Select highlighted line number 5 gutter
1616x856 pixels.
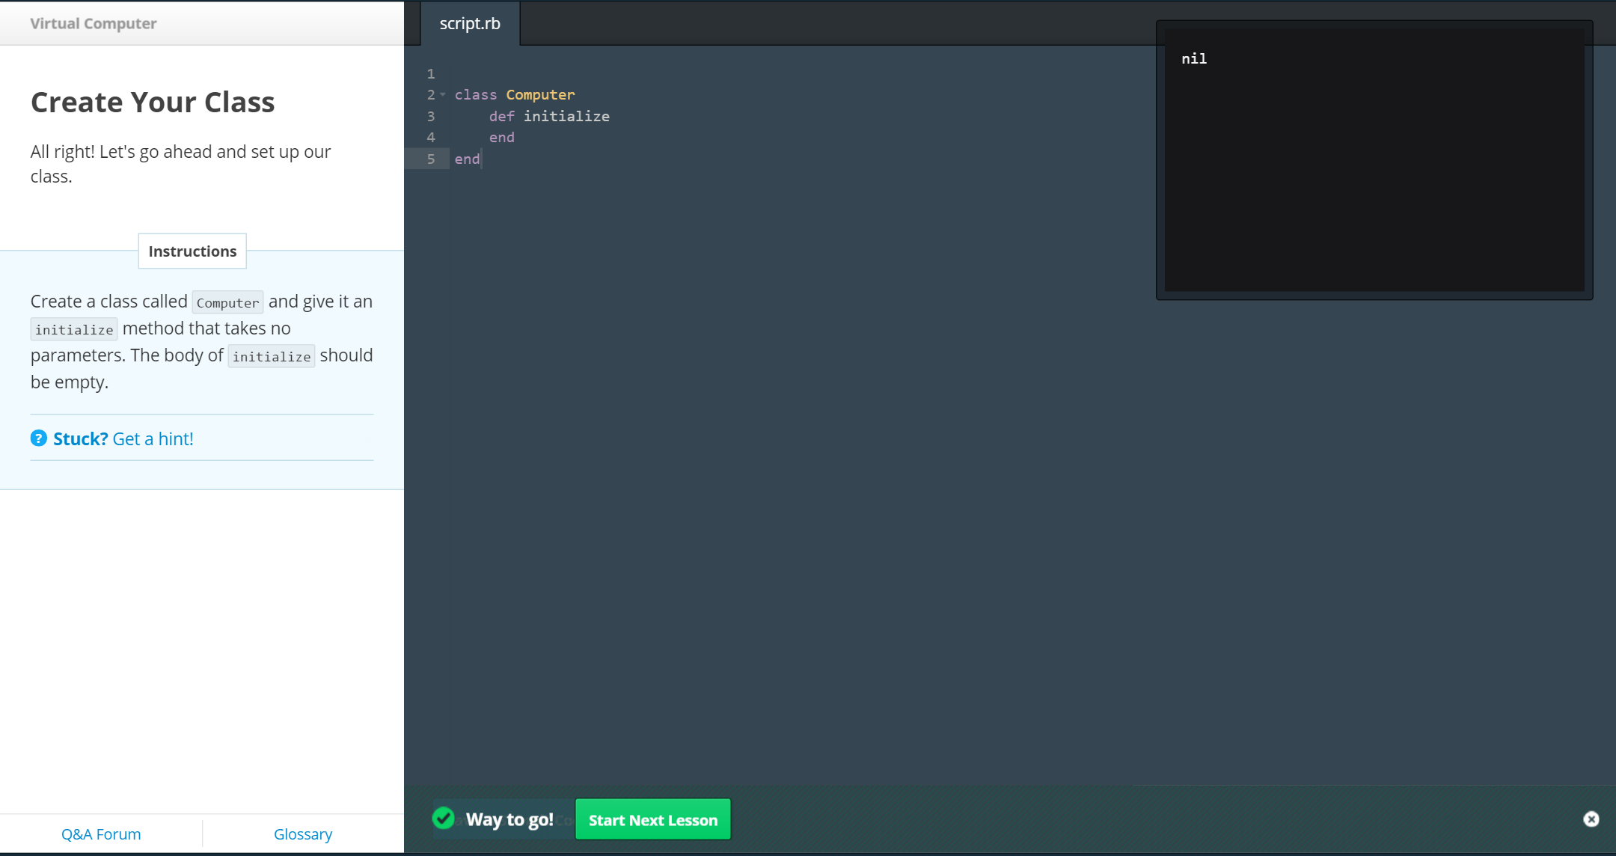pos(431,159)
